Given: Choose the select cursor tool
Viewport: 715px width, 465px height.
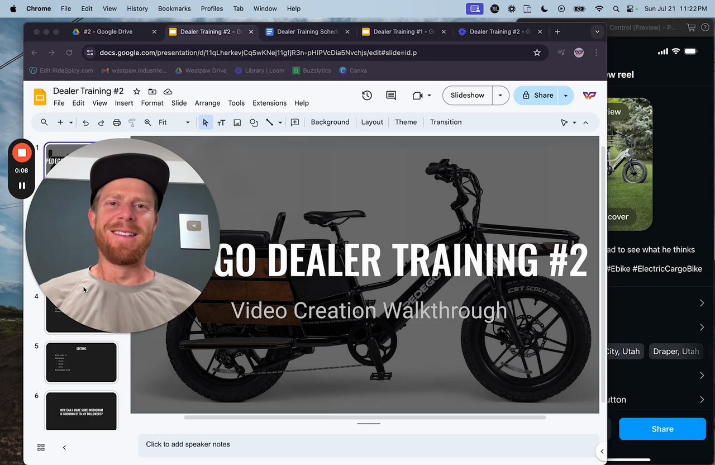Looking at the screenshot, I should coord(206,122).
